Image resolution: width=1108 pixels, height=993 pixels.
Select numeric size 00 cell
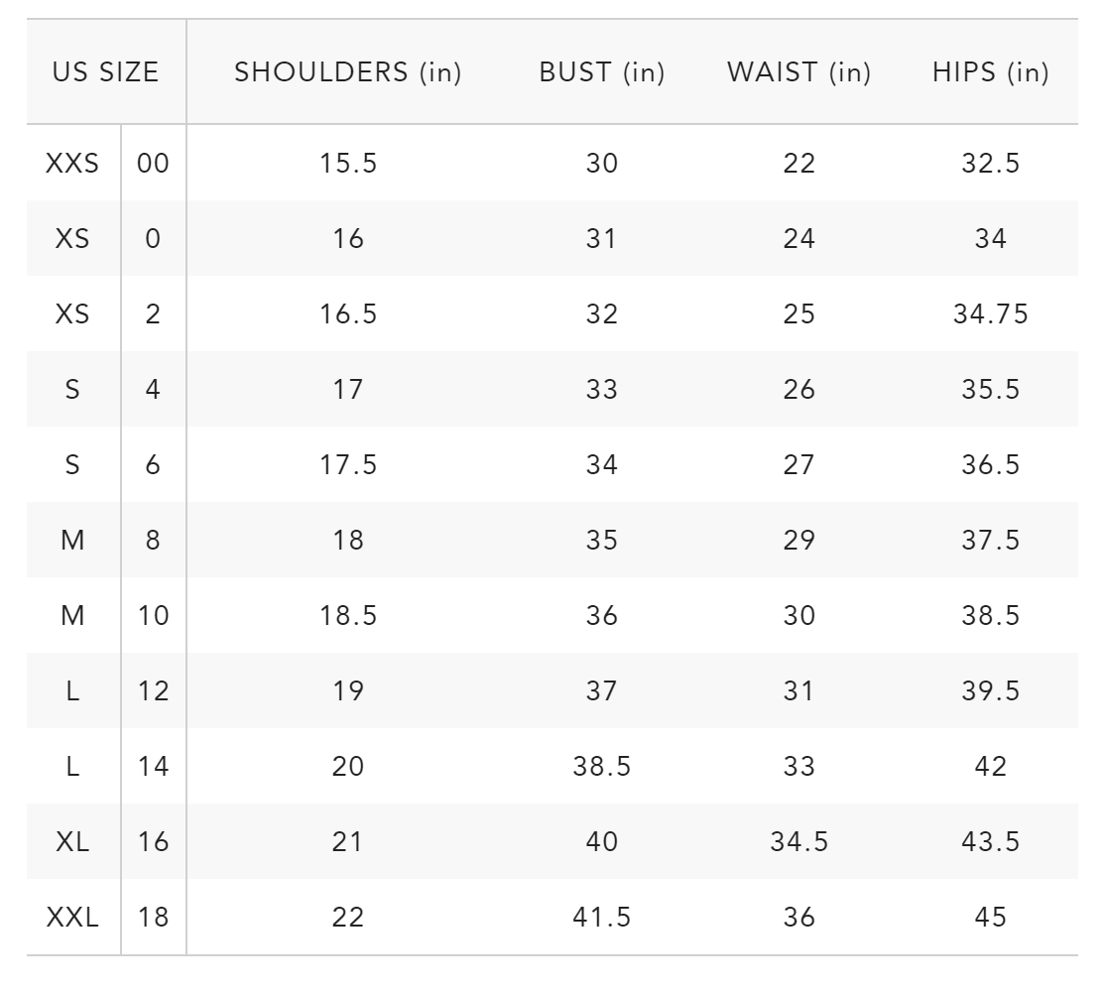point(154,164)
